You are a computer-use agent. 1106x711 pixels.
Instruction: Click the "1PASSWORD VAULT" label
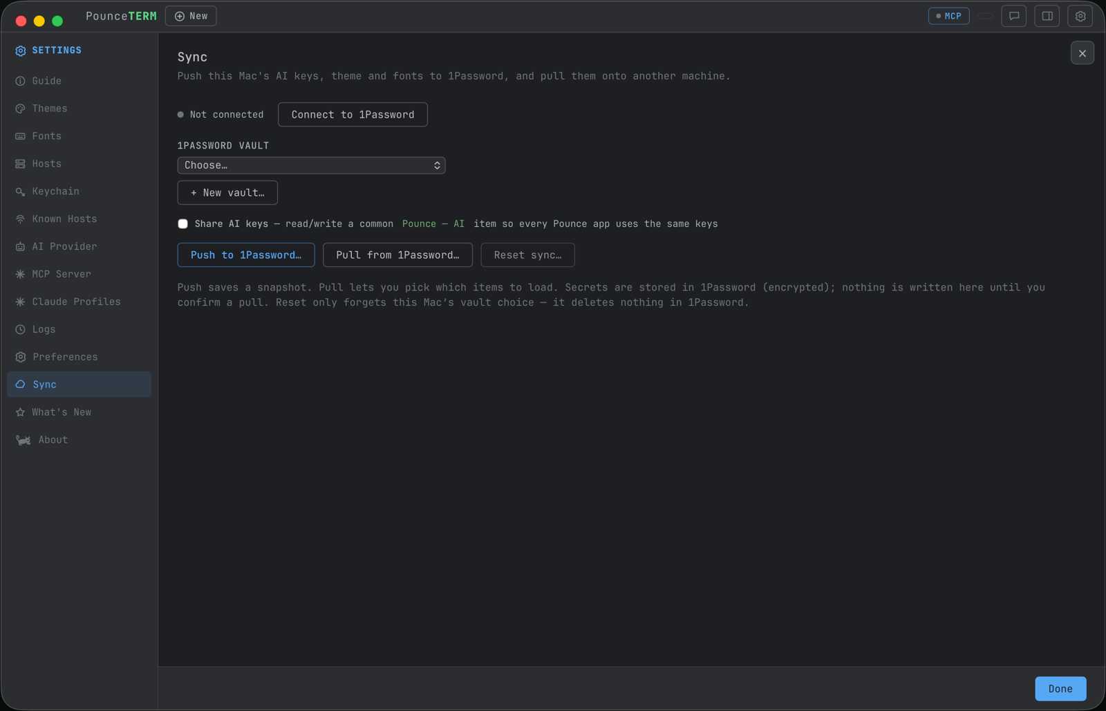tap(223, 146)
